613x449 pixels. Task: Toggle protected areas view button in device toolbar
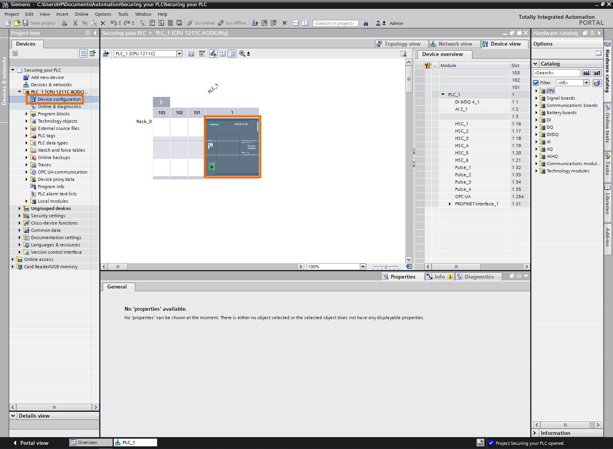(213, 54)
